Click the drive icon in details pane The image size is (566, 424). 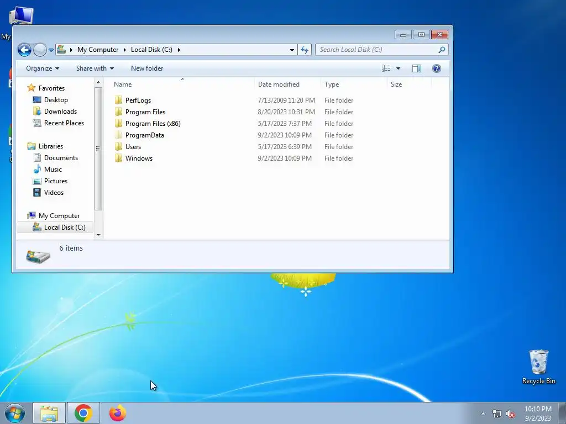(38, 256)
